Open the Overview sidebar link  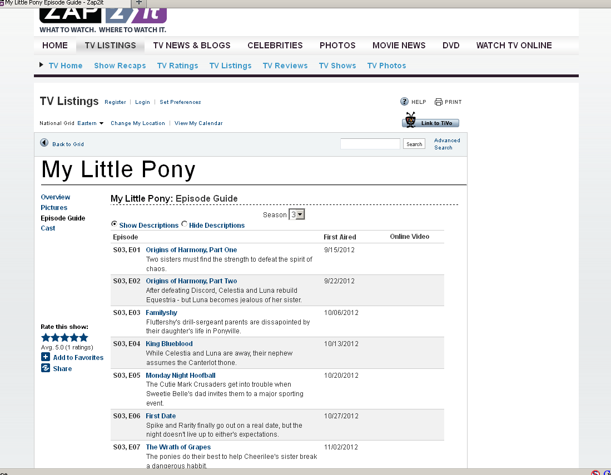click(x=56, y=197)
